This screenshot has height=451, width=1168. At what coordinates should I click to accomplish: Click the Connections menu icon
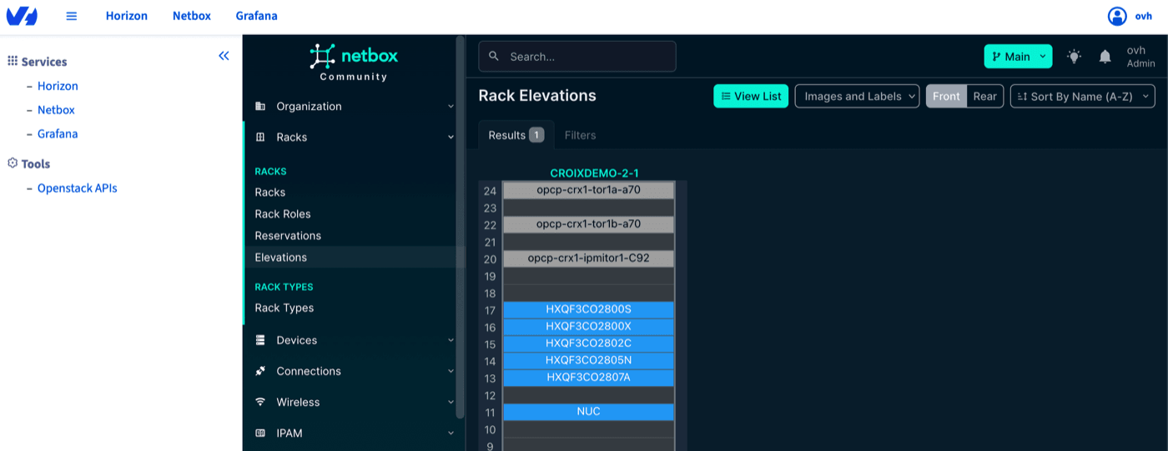pyautogui.click(x=260, y=371)
